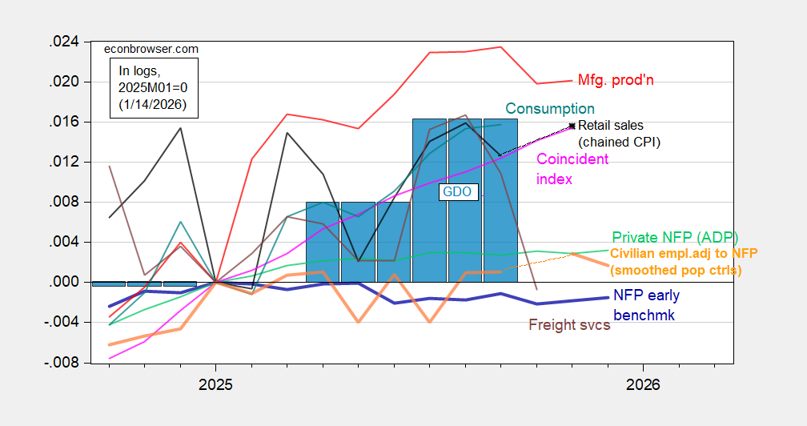Click the '2026' x-axis label
This screenshot has width=807, height=426.
(644, 385)
